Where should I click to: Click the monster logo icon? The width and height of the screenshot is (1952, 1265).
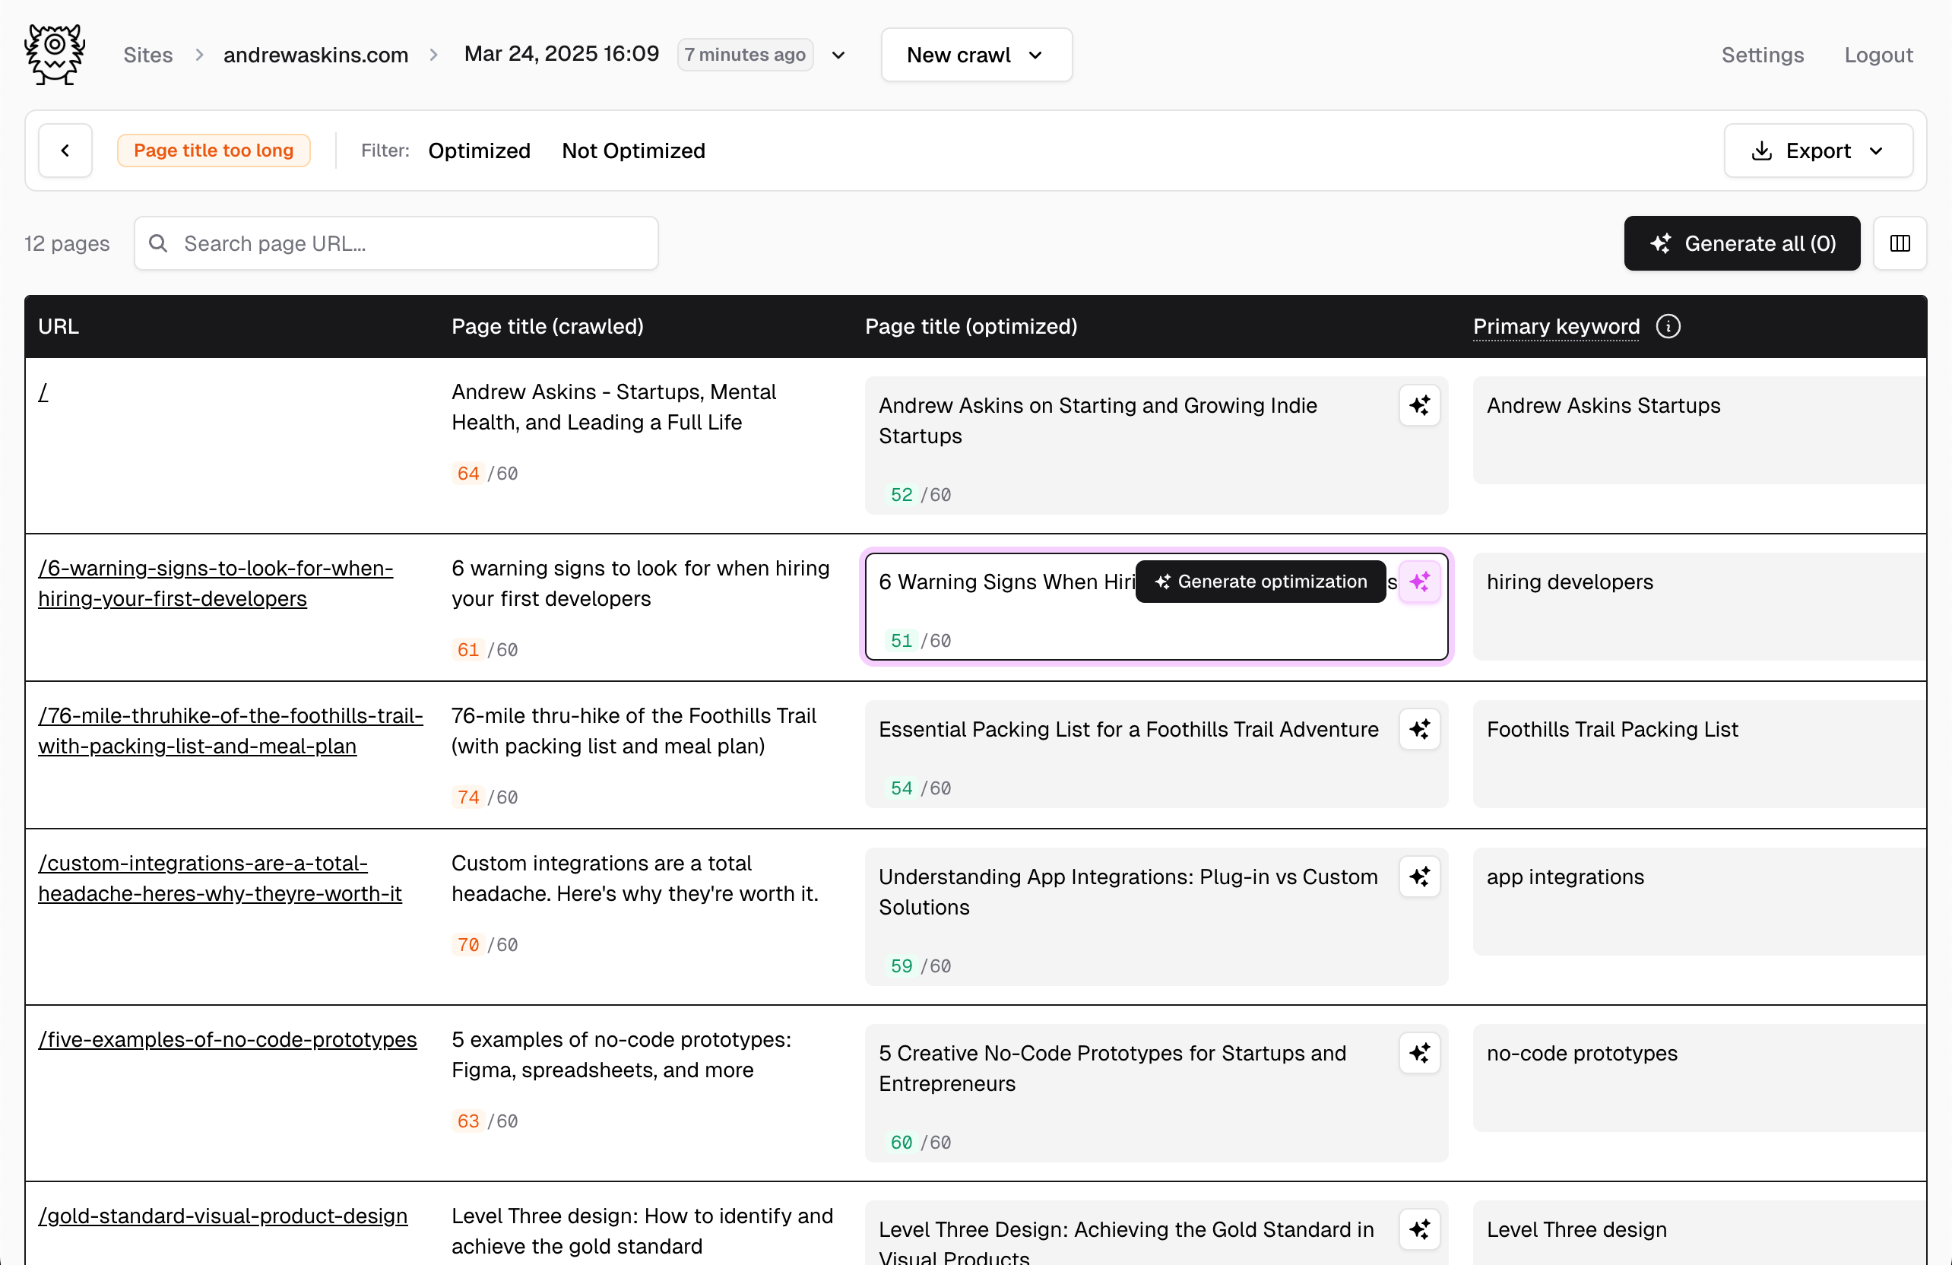click(55, 54)
